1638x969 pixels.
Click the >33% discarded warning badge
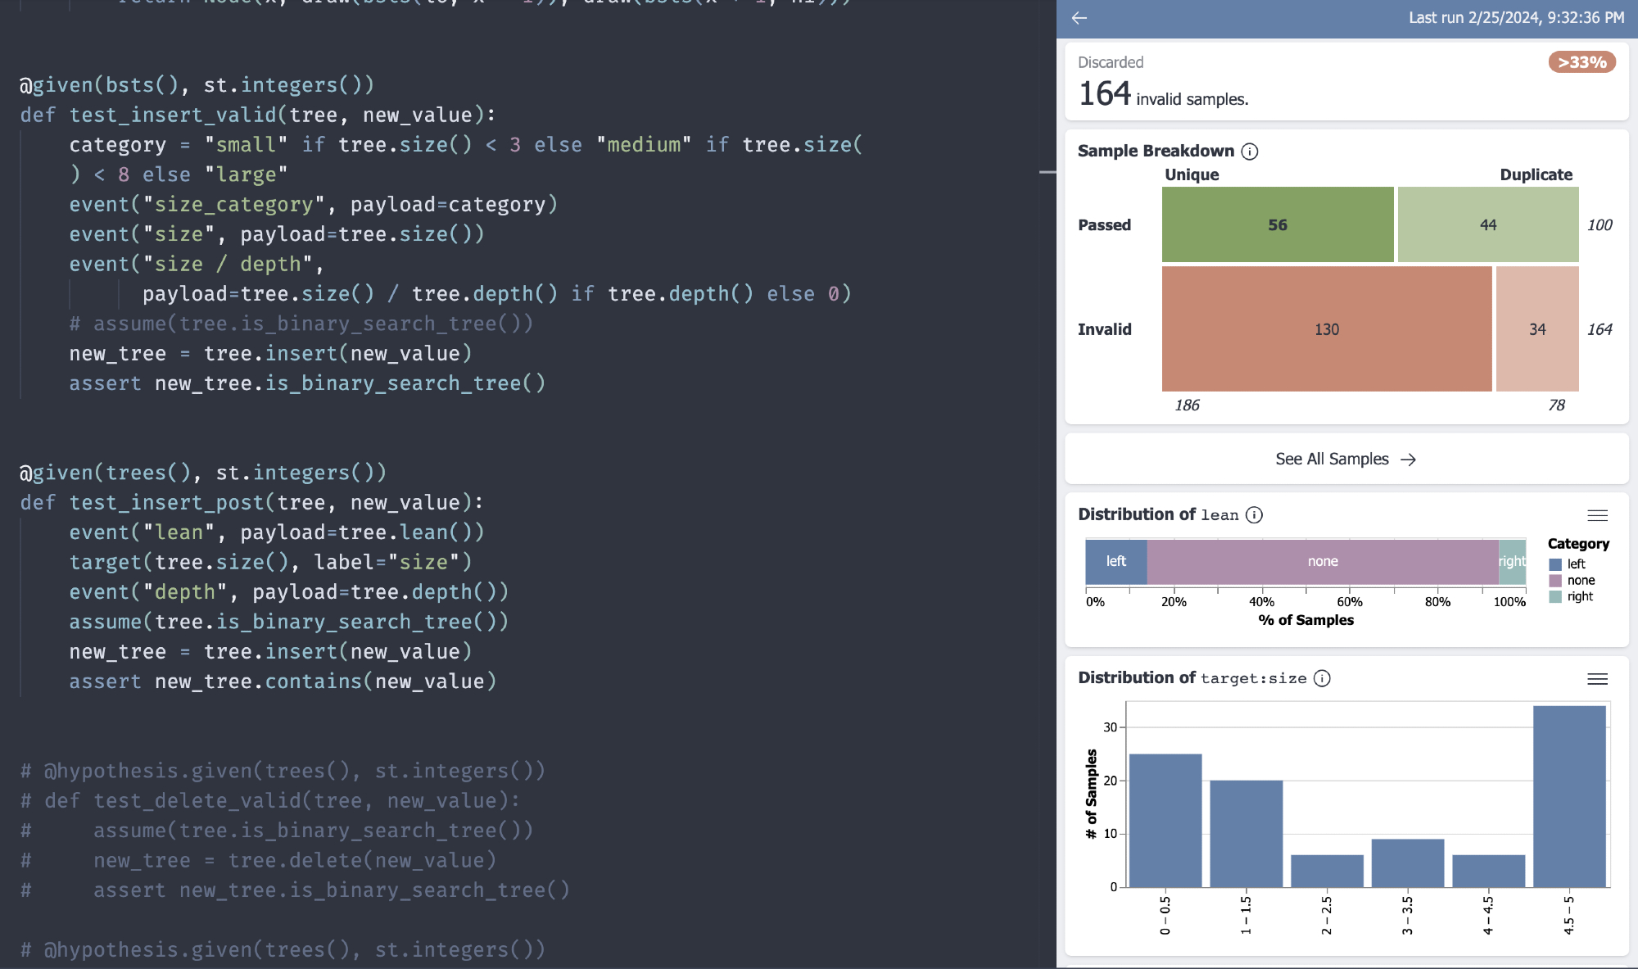[1581, 62]
